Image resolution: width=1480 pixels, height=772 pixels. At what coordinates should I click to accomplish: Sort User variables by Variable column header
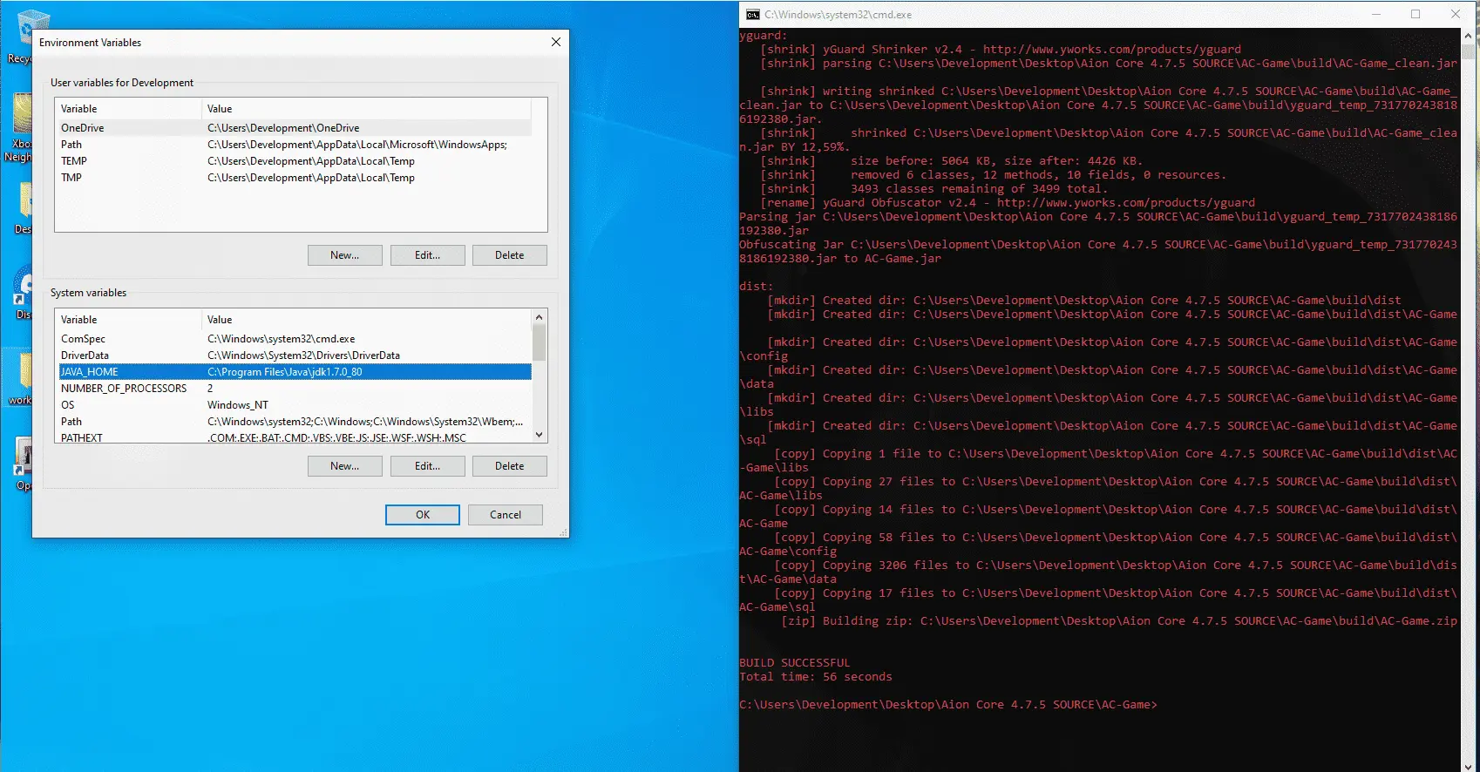click(x=128, y=109)
